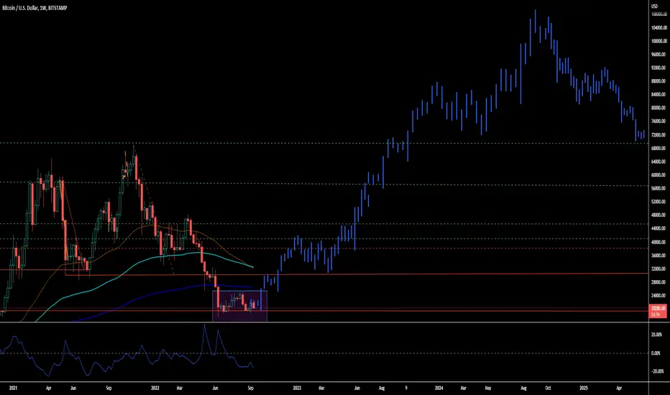Select the 92000.00 price axis label

(659, 68)
